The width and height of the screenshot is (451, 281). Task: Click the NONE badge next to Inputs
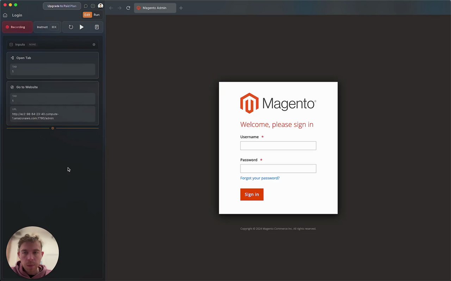32,45
